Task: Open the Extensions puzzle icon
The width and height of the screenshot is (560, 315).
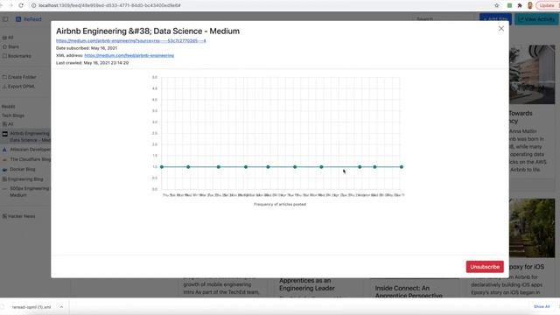Action: [520, 5]
